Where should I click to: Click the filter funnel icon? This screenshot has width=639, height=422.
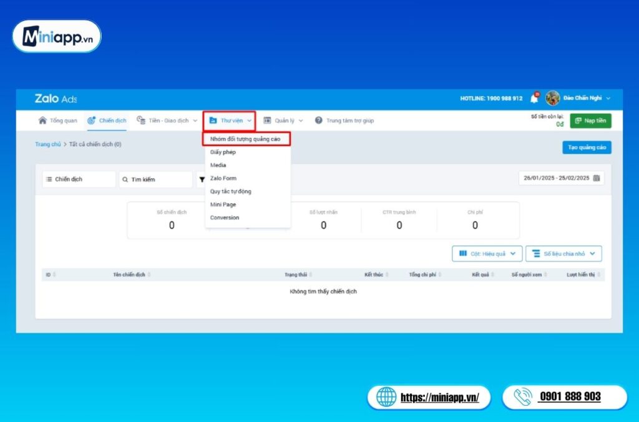(202, 179)
